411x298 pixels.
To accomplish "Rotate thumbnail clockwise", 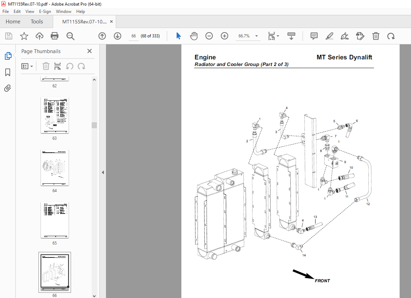I will [81, 66].
